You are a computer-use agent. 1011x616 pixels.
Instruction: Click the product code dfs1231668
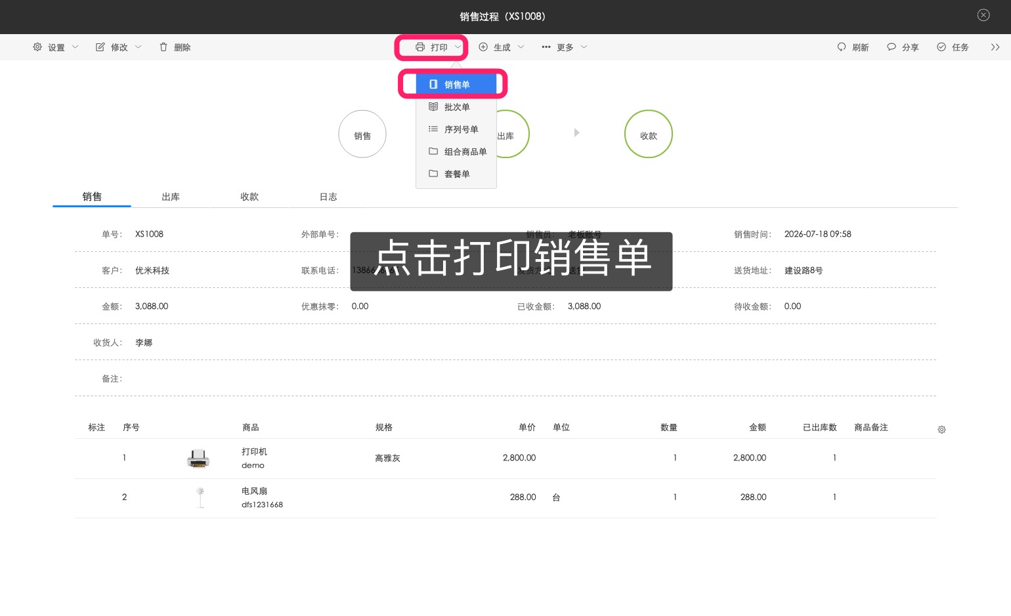tap(262, 505)
